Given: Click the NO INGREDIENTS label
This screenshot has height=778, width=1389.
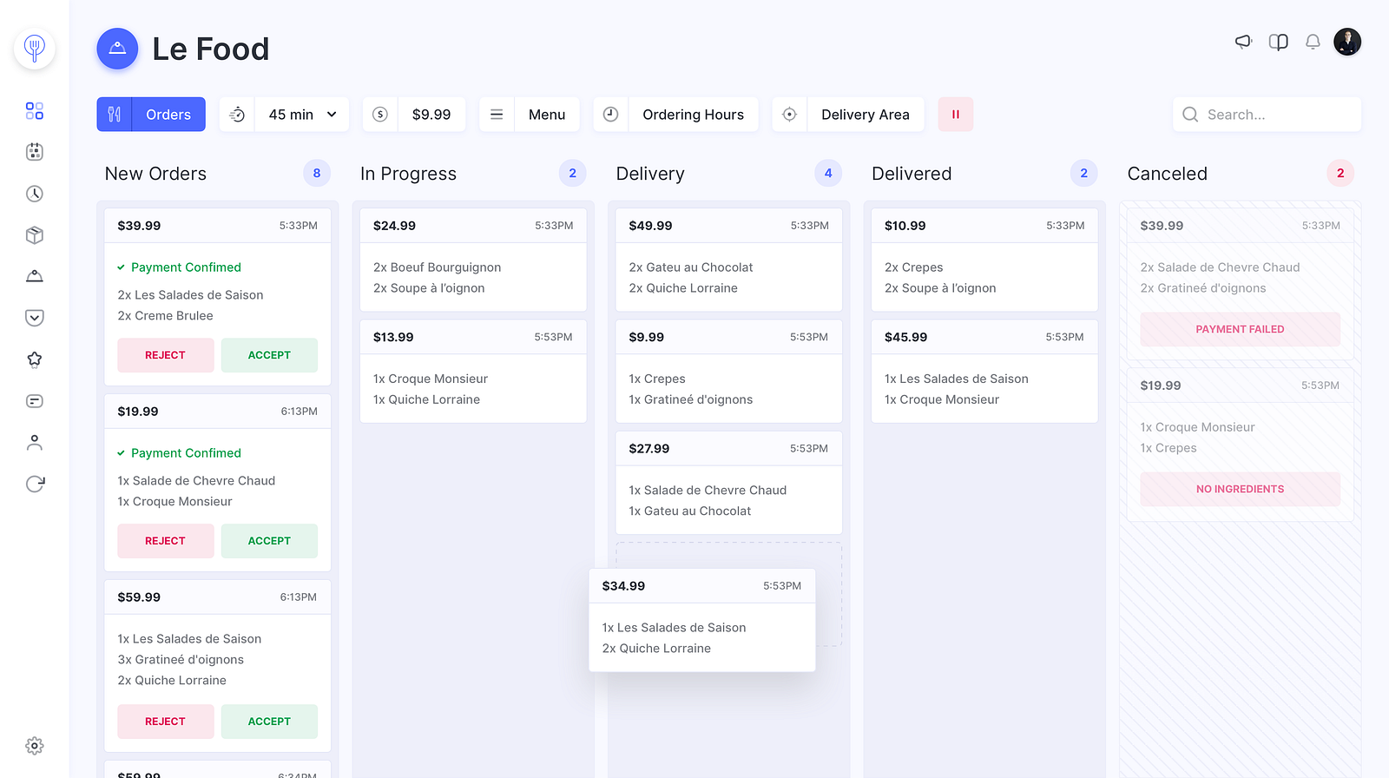Looking at the screenshot, I should click(1240, 489).
